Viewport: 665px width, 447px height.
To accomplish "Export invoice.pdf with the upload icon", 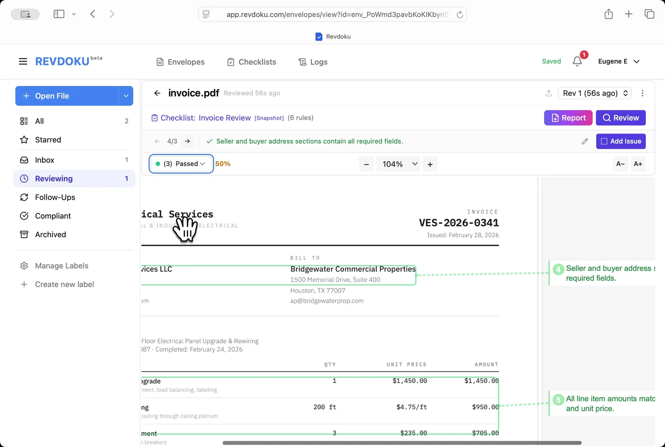I will [x=549, y=93].
